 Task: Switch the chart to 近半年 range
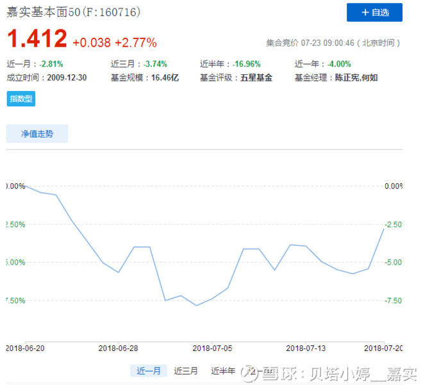point(223,371)
